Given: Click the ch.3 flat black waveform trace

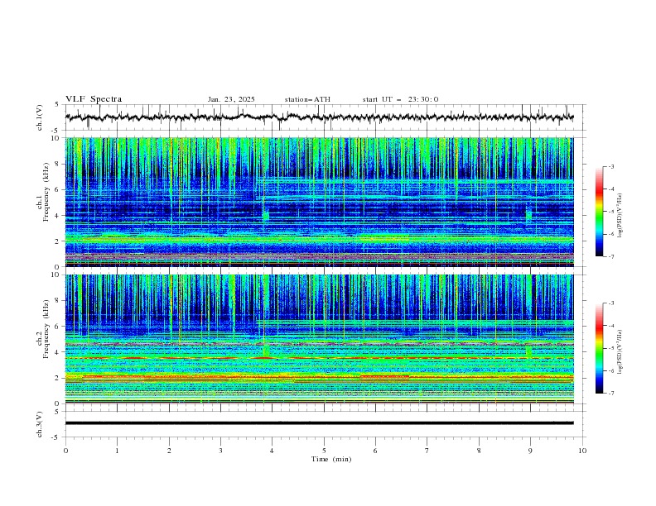Looking at the screenshot, I should (319, 423).
